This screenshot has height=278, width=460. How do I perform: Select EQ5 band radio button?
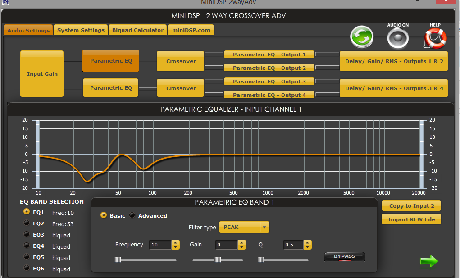(x=27, y=256)
